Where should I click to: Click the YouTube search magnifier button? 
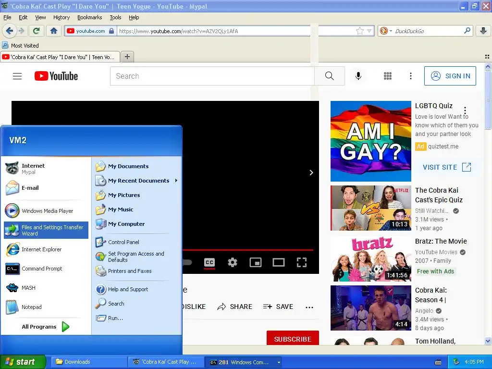[x=330, y=76]
